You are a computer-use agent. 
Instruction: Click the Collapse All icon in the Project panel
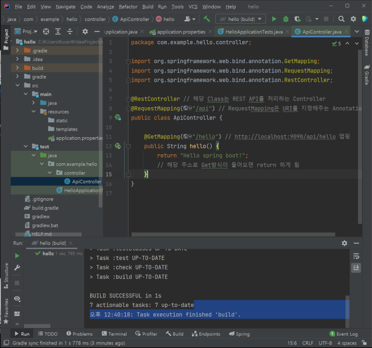coord(70,32)
